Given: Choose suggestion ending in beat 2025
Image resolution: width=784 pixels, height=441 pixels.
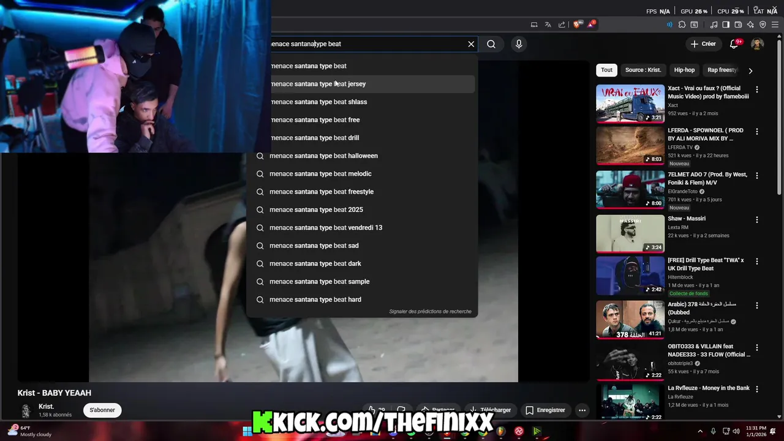Looking at the screenshot, I should pos(361,209).
